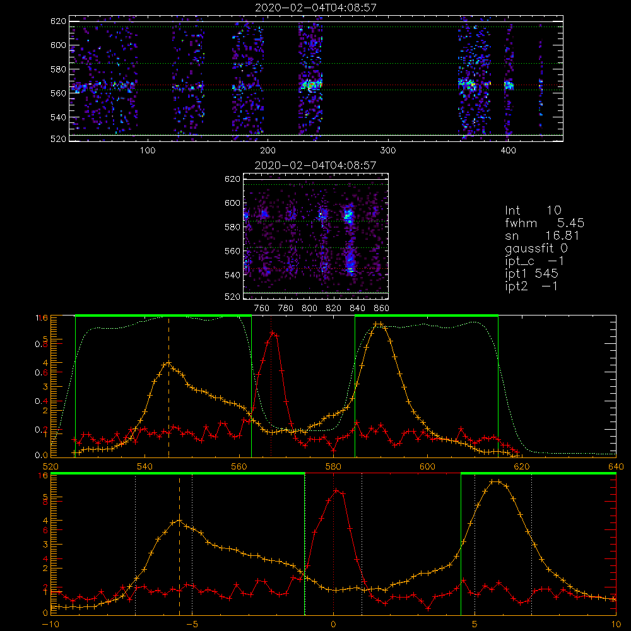Select the 'Int 10' readout text
This screenshot has height=631, width=631.
click(x=533, y=211)
